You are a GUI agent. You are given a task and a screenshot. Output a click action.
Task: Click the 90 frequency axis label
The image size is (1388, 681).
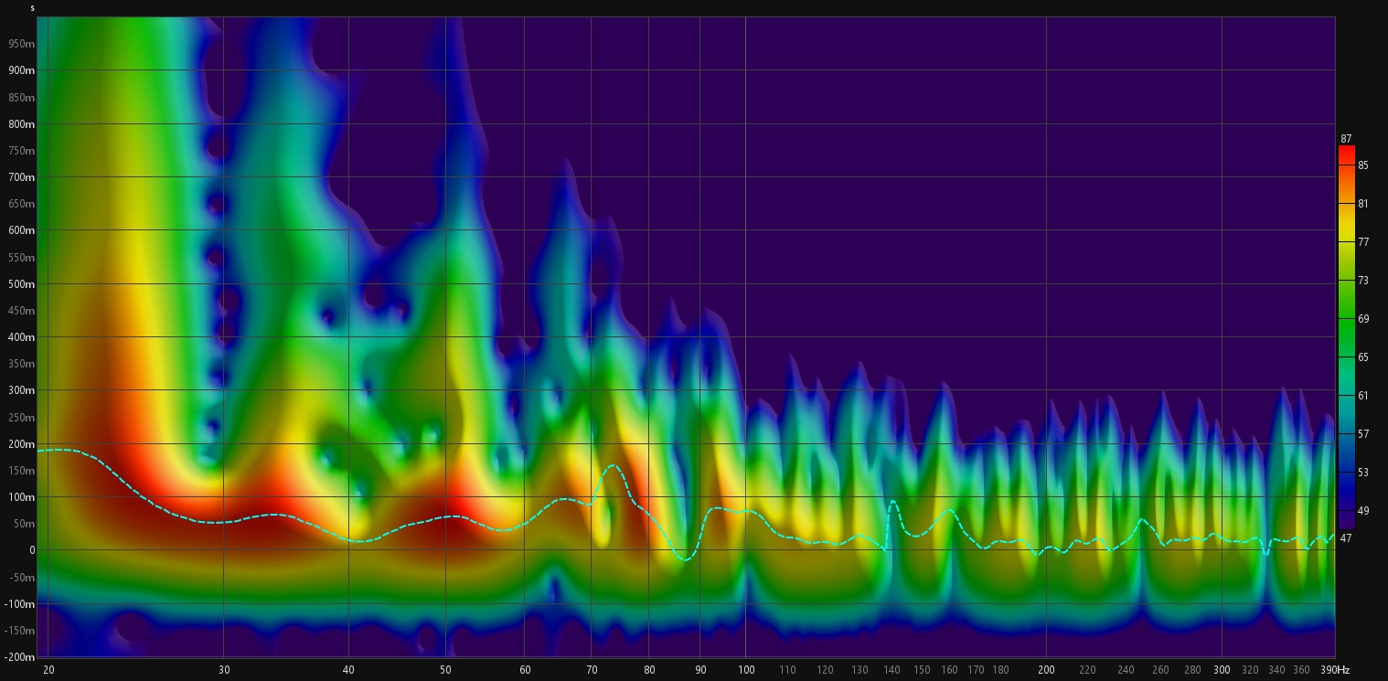tap(700, 670)
